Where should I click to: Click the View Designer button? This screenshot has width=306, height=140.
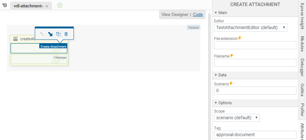175,14
